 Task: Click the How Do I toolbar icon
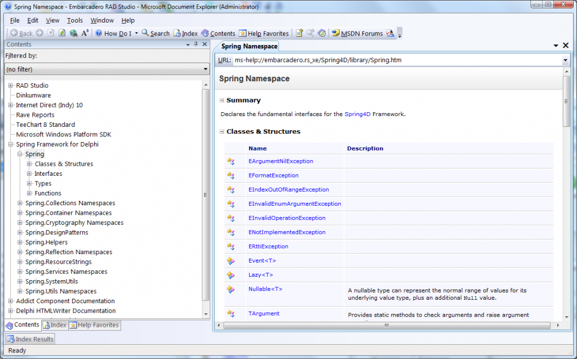116,33
